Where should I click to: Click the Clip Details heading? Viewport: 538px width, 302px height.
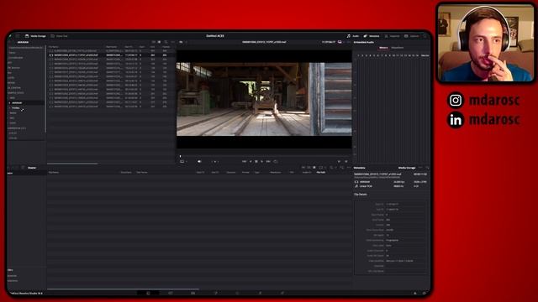pos(361,194)
